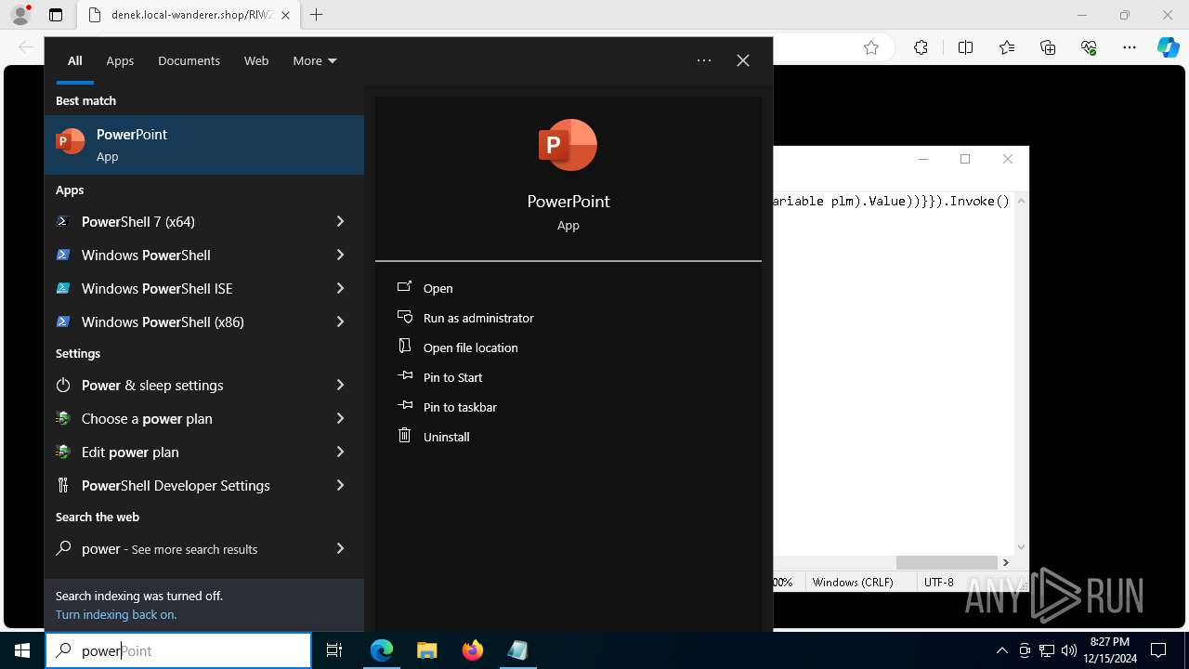1189x669 pixels.
Task: Open the Edge favorites list
Action: 1007,47
